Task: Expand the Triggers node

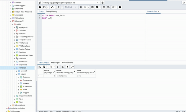Action: tap(19, 93)
